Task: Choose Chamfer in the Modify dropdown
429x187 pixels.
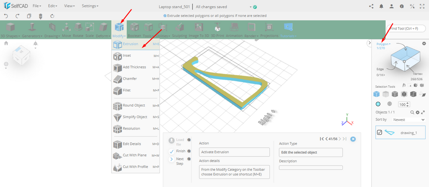Action: pyautogui.click(x=129, y=78)
